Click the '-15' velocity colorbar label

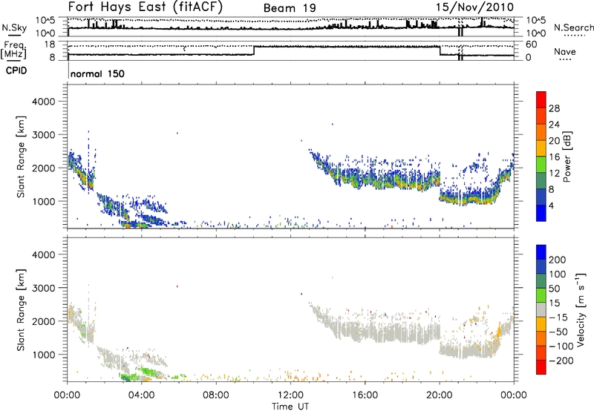558,317
